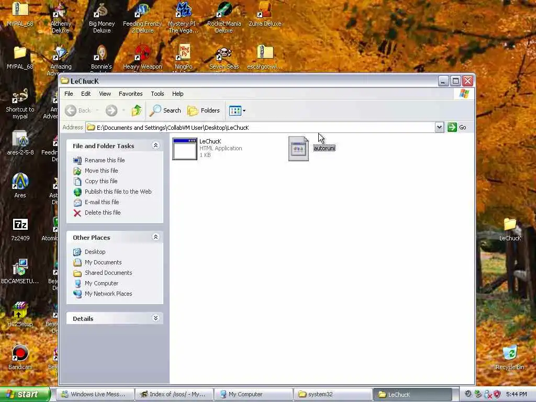The height and width of the screenshot is (402, 536).
Task: Open the Help menu
Action: [178, 94]
